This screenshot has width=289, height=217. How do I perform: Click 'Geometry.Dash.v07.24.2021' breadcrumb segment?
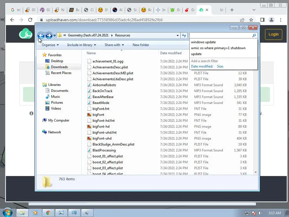(x=88, y=35)
